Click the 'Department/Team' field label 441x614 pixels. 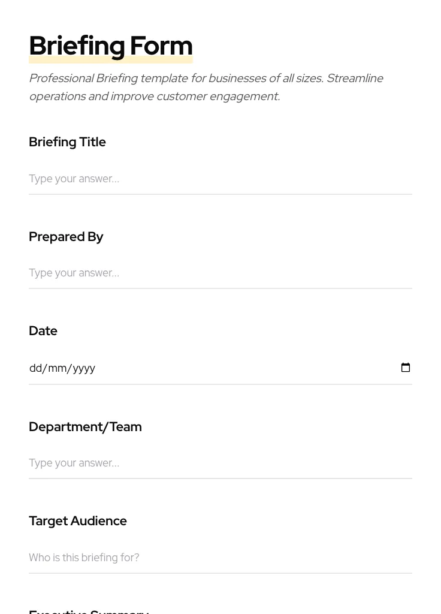(85, 427)
